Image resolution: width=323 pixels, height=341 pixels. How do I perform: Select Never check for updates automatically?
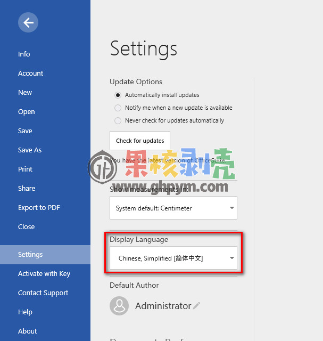[118, 120]
